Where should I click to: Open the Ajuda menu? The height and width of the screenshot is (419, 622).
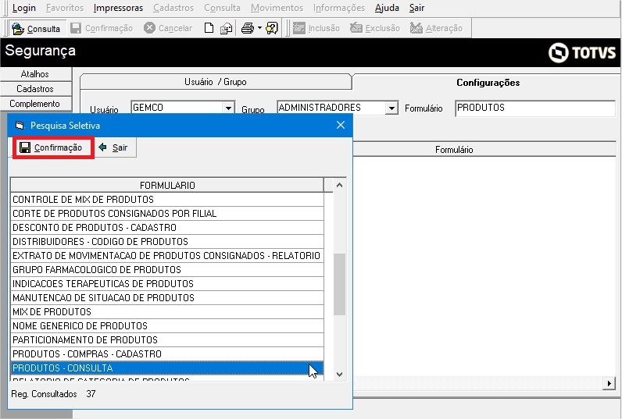point(387,8)
